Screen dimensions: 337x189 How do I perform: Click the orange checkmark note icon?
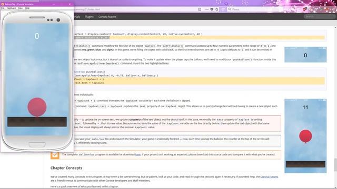tap(55, 155)
